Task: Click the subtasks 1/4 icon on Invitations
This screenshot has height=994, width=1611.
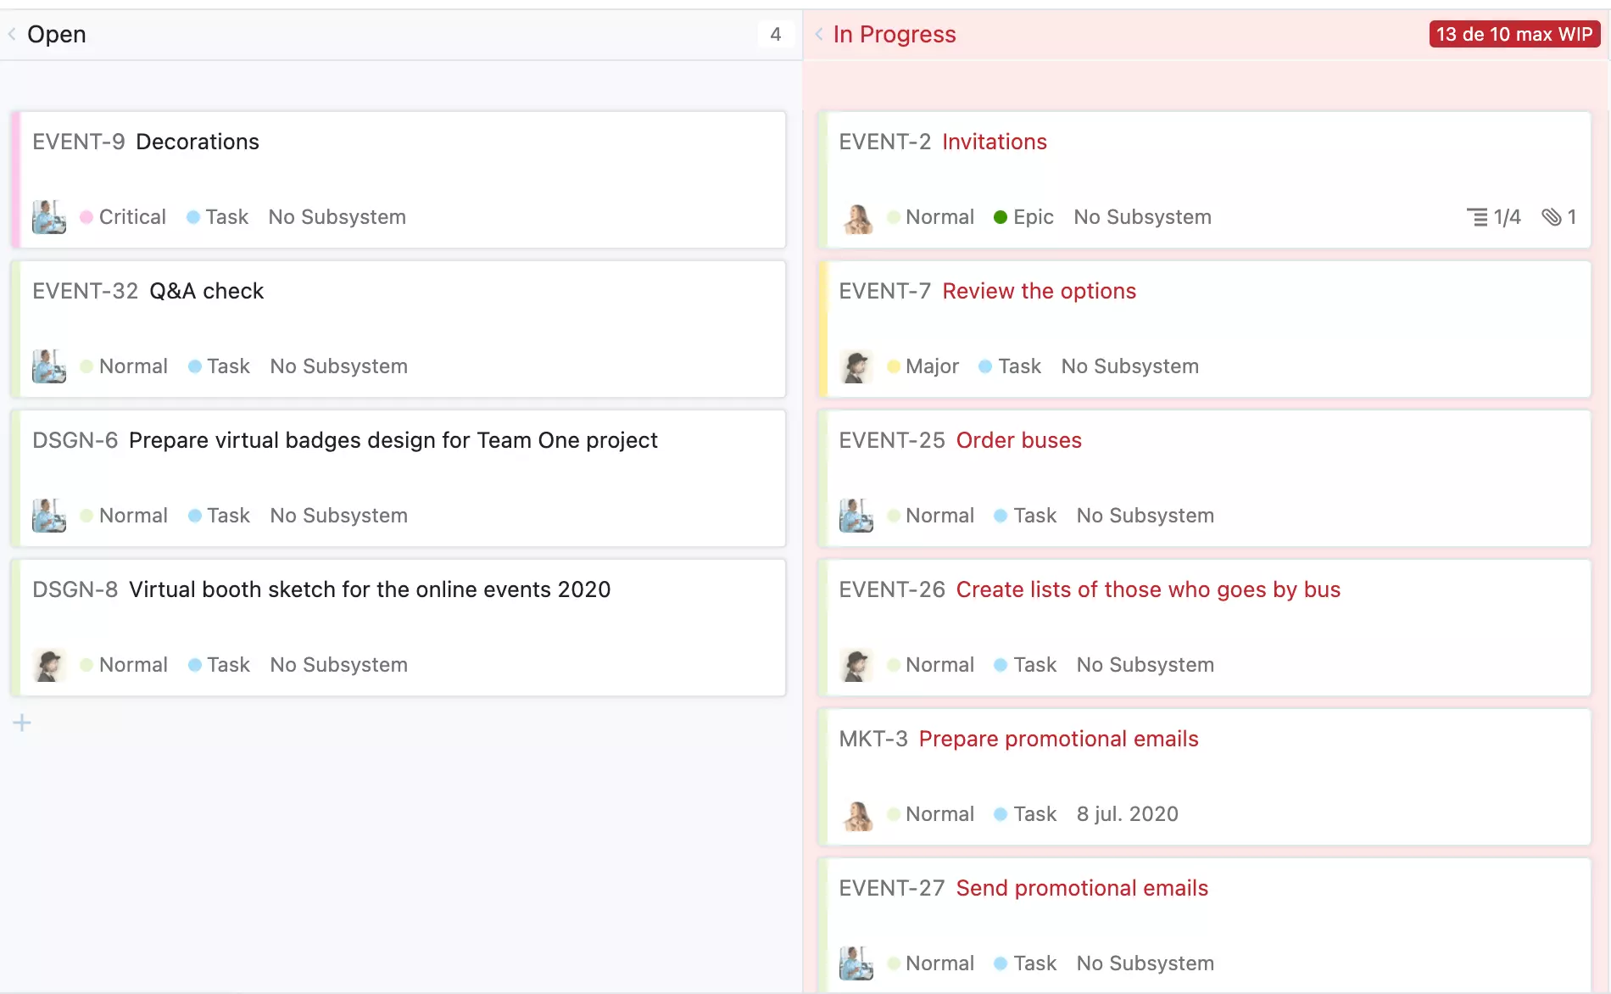Action: tap(1493, 217)
